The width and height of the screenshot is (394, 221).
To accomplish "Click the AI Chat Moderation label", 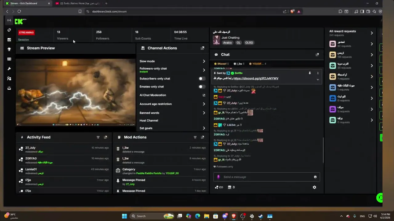I will 153,95.
